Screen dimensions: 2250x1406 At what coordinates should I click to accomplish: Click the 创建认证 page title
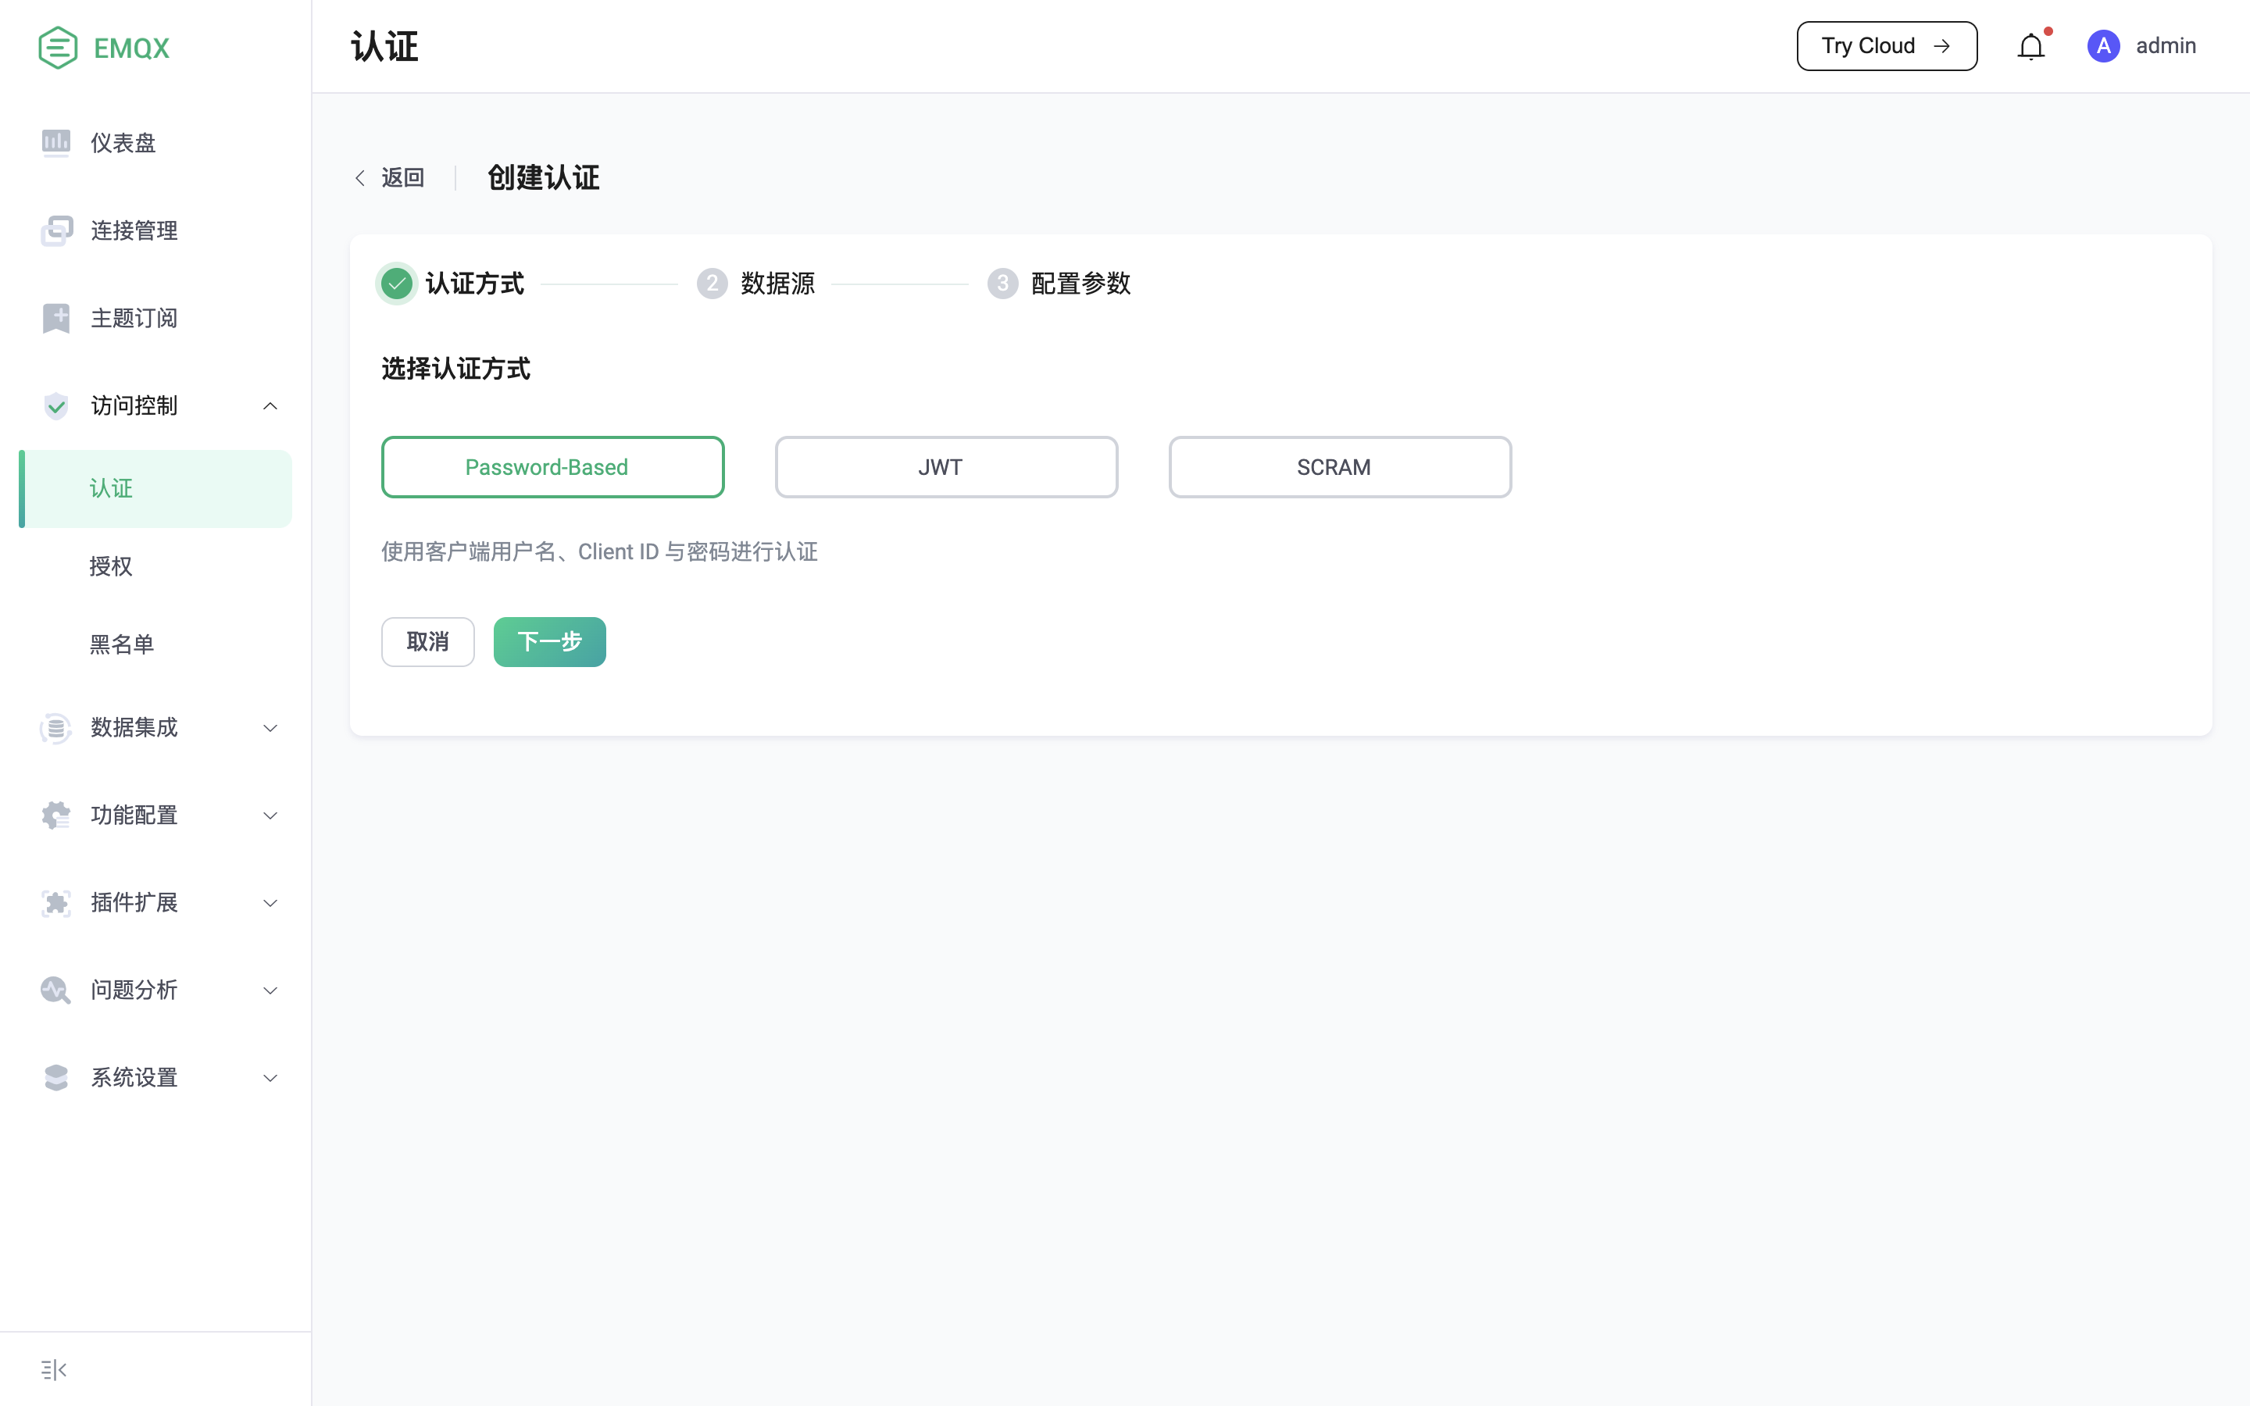point(544,177)
